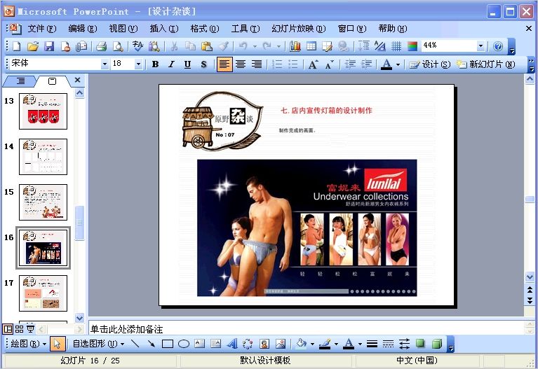Screen dimensions: 538x369
Task: Select slide 13 thumbnail
Action: point(43,111)
